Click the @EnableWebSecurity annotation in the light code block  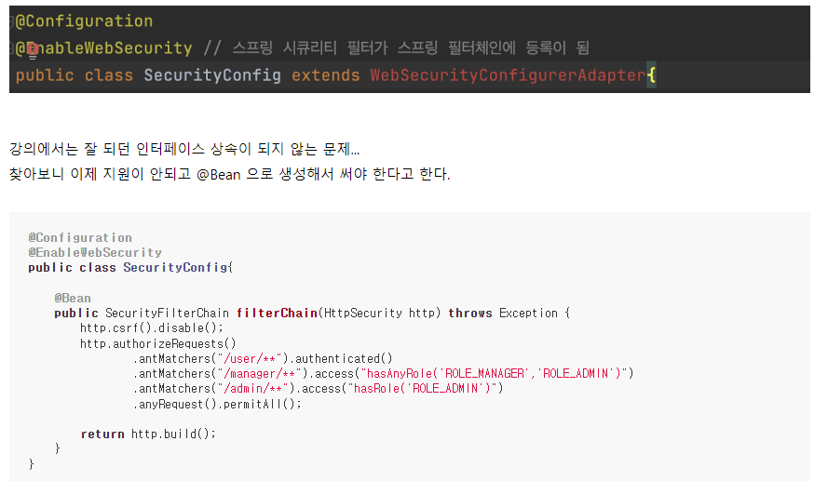95,253
